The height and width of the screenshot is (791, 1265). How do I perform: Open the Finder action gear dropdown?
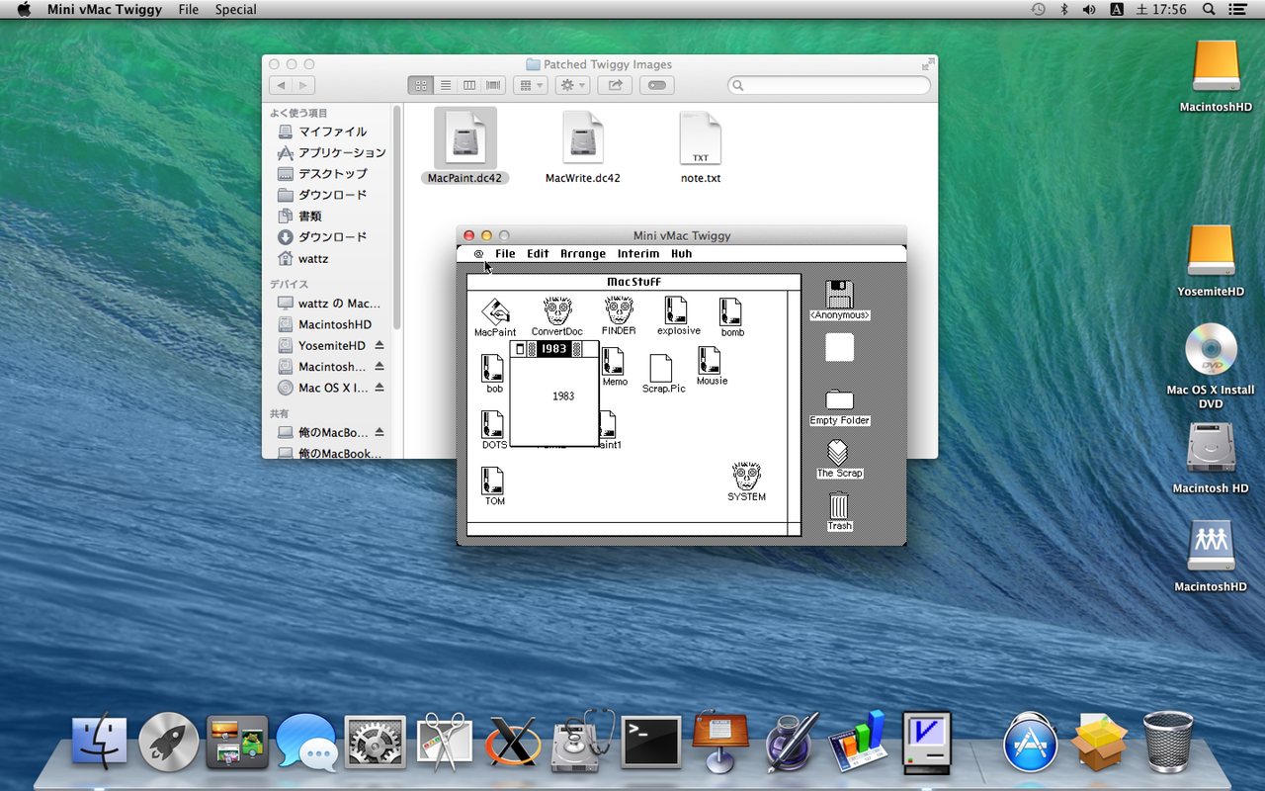point(572,86)
